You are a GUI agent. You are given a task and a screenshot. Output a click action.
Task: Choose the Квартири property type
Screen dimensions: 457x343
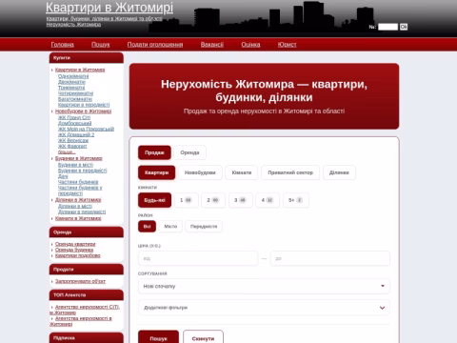coord(156,172)
